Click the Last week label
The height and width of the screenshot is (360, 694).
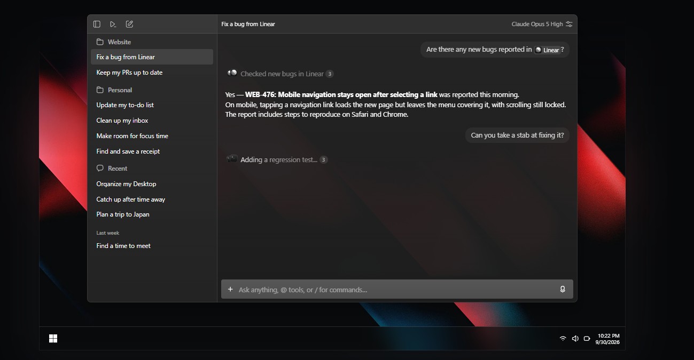pyautogui.click(x=108, y=233)
